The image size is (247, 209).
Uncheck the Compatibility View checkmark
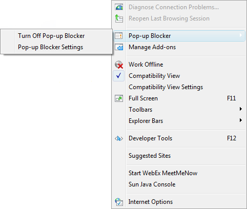coord(119,76)
